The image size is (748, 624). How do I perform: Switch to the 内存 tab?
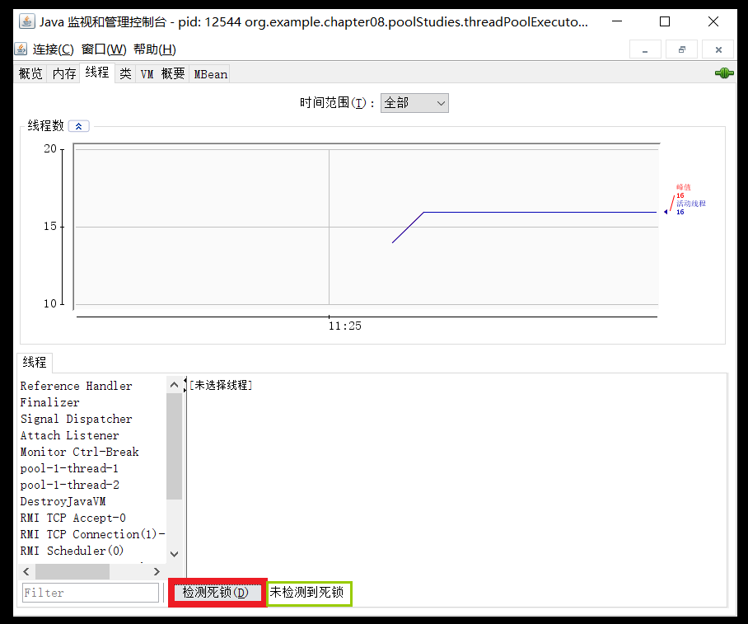coord(64,73)
